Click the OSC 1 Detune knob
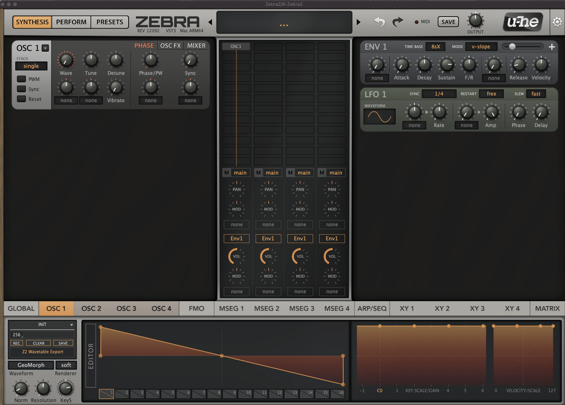The height and width of the screenshot is (405, 565). (x=116, y=60)
